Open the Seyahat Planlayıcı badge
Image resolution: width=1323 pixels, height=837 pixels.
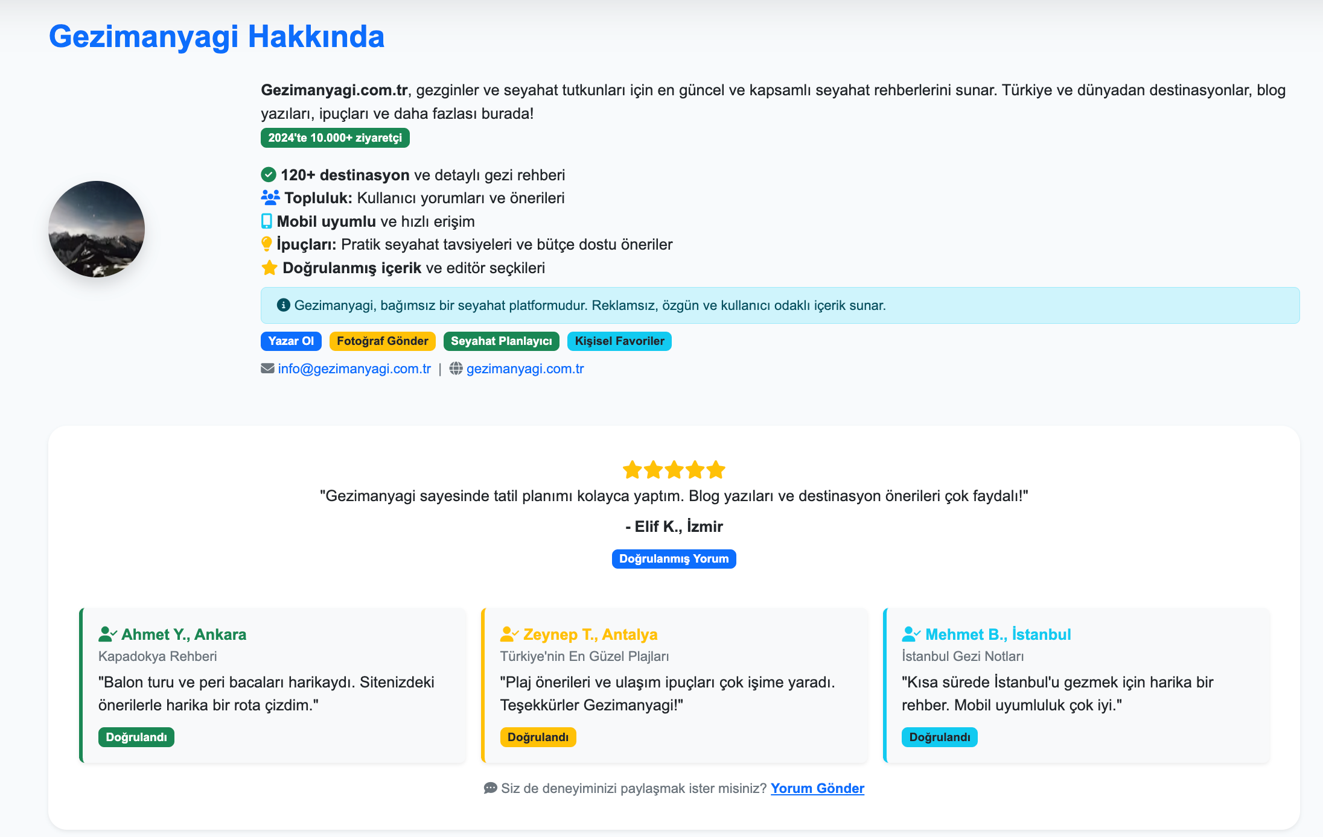pyautogui.click(x=502, y=341)
